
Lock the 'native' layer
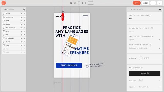point(22,31)
